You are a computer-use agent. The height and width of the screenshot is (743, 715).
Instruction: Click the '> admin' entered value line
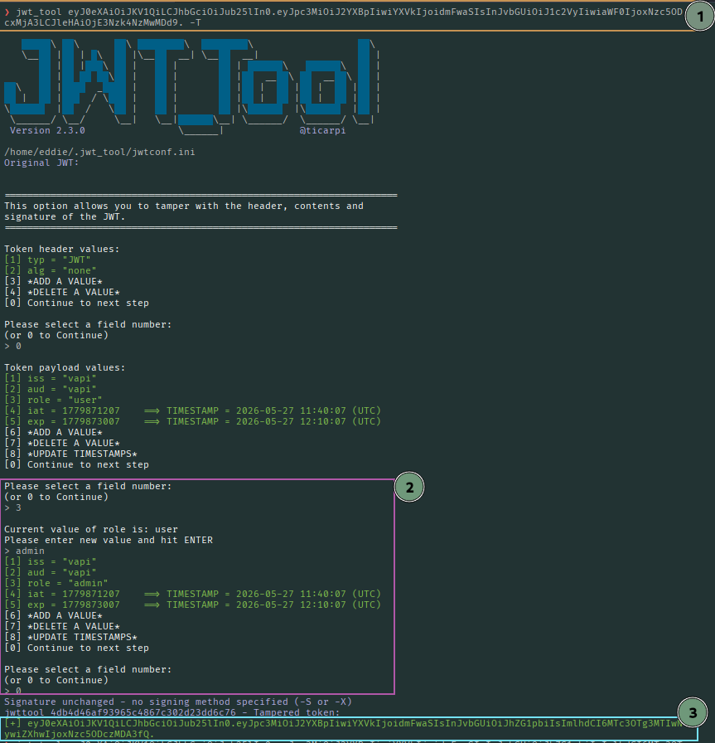click(24, 551)
